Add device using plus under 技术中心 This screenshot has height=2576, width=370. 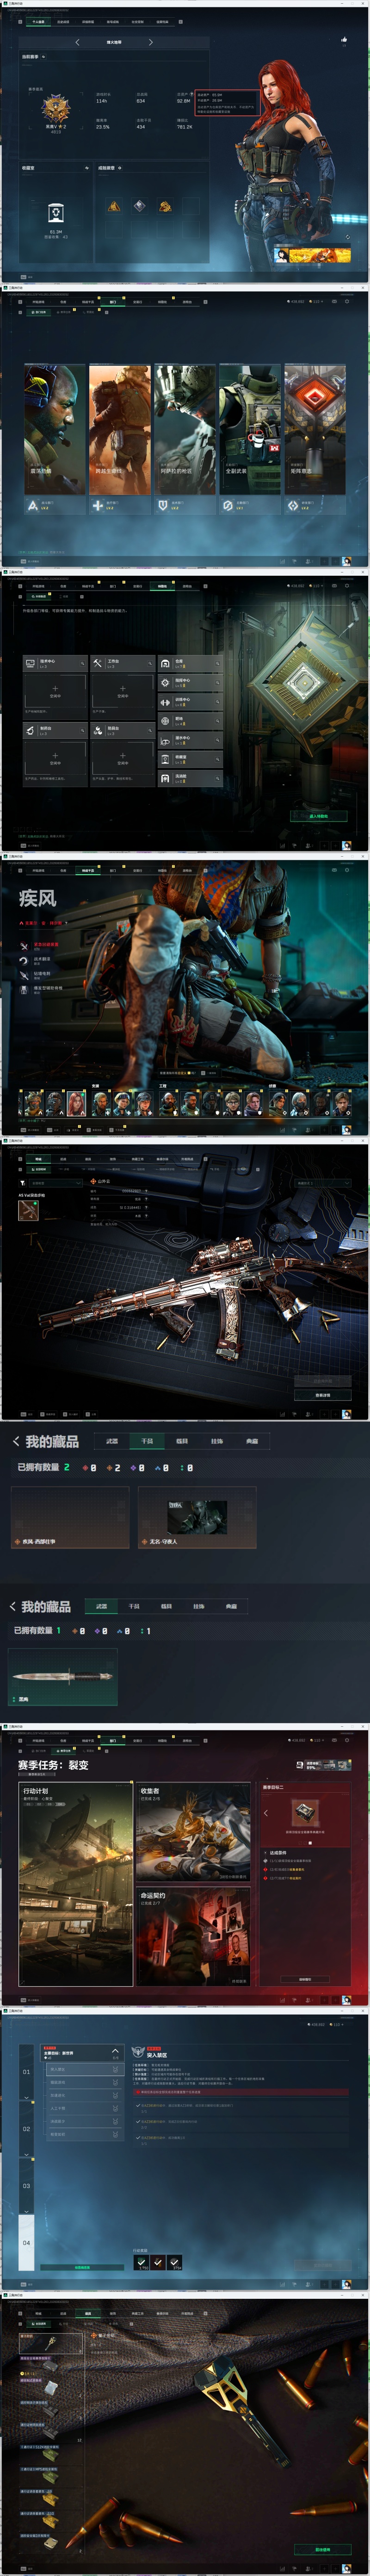[x=55, y=689]
